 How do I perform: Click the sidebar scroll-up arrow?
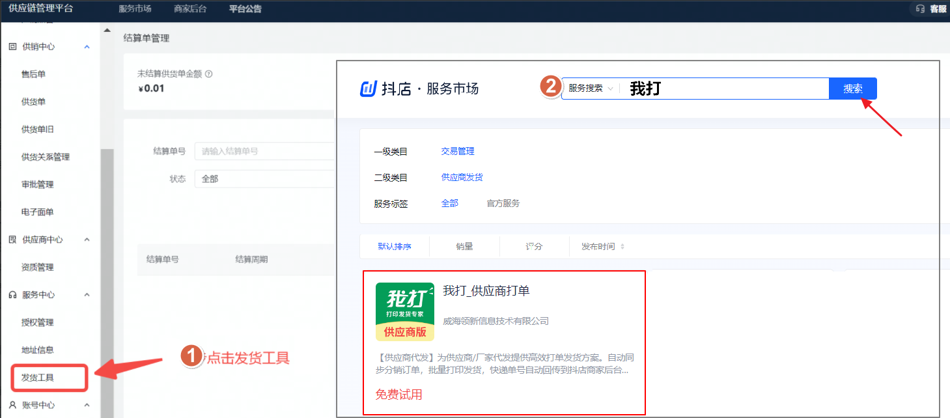pyautogui.click(x=107, y=30)
